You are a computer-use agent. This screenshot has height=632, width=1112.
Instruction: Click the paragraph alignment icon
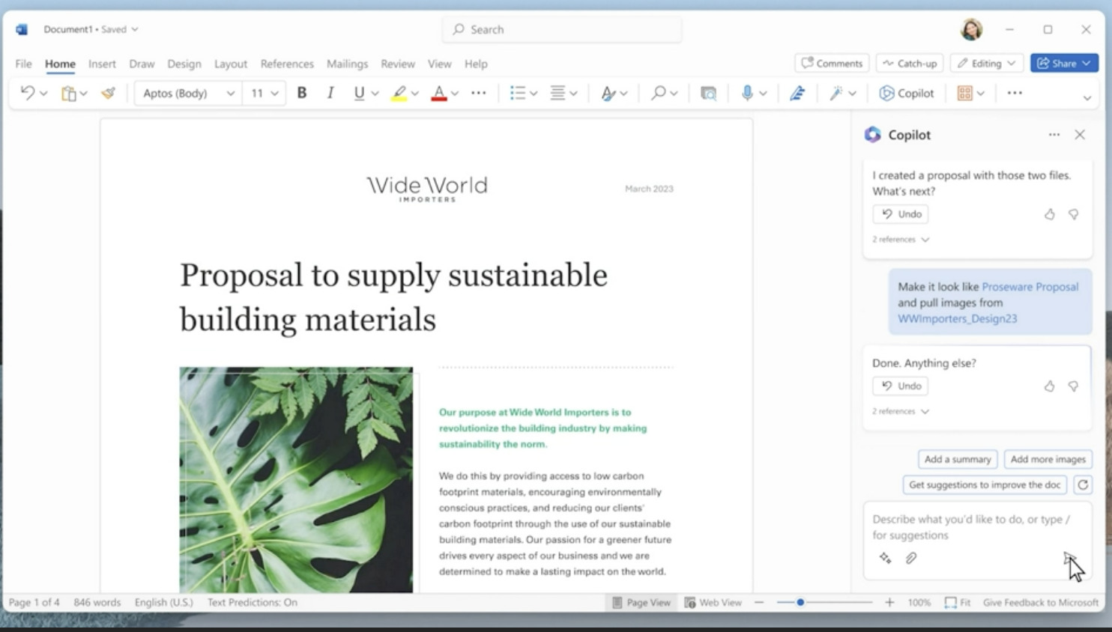[x=557, y=93]
